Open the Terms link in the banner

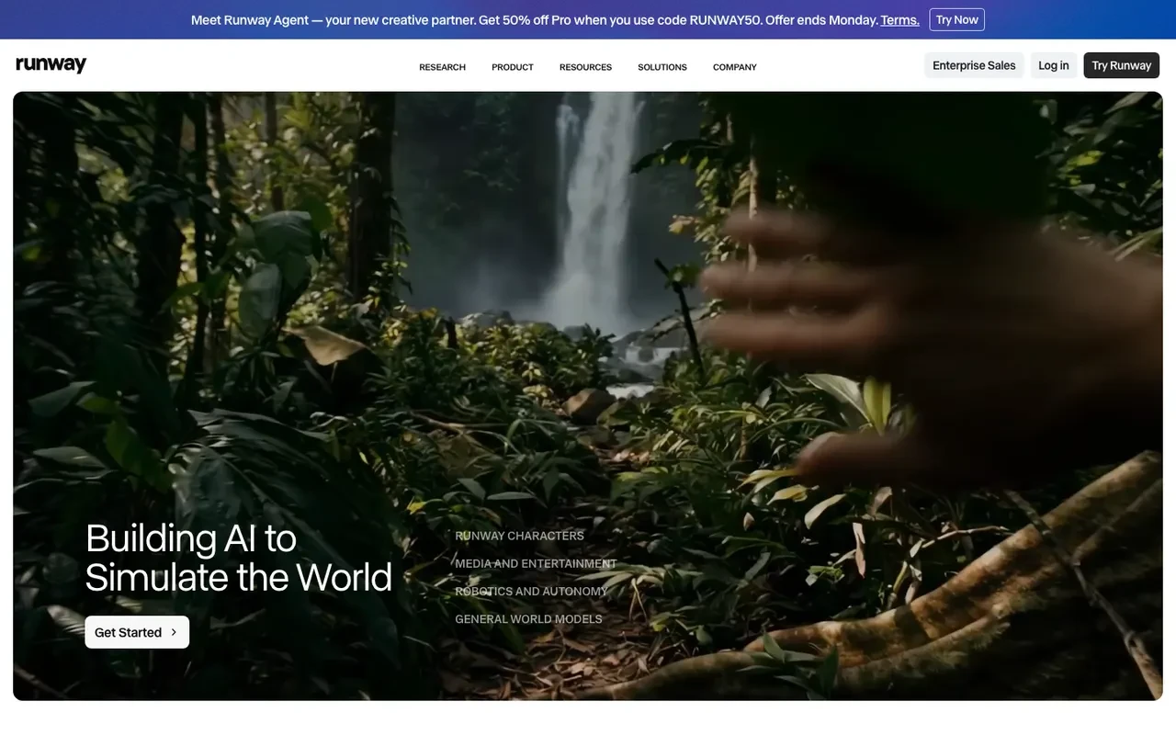tap(899, 20)
